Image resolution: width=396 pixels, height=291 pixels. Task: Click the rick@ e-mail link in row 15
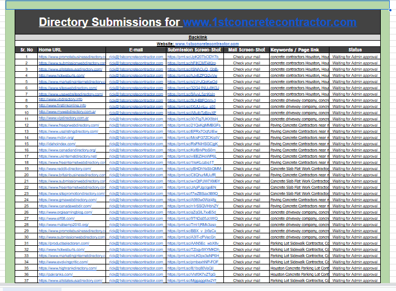pos(136,144)
